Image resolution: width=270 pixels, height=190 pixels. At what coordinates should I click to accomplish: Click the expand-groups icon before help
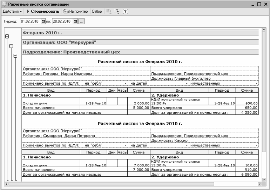point(117,12)
